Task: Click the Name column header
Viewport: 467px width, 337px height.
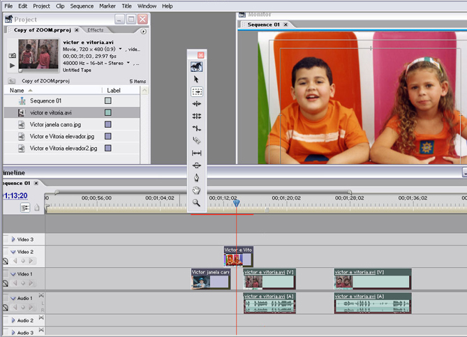Action: point(17,91)
